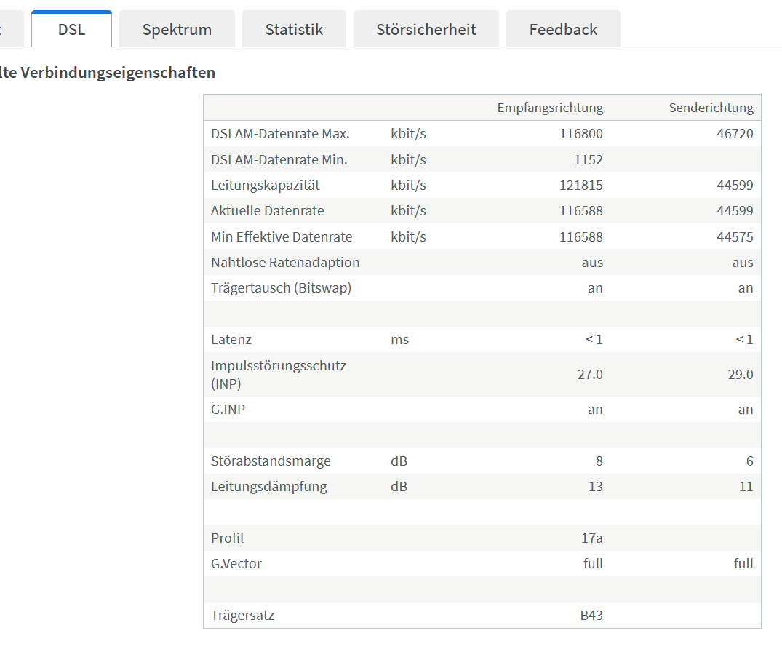
Task: Select the Leitungsdämpfung label
Action: (269, 486)
